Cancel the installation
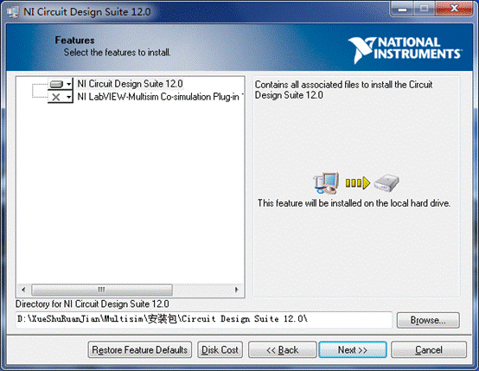The height and width of the screenshot is (371, 479). click(429, 349)
